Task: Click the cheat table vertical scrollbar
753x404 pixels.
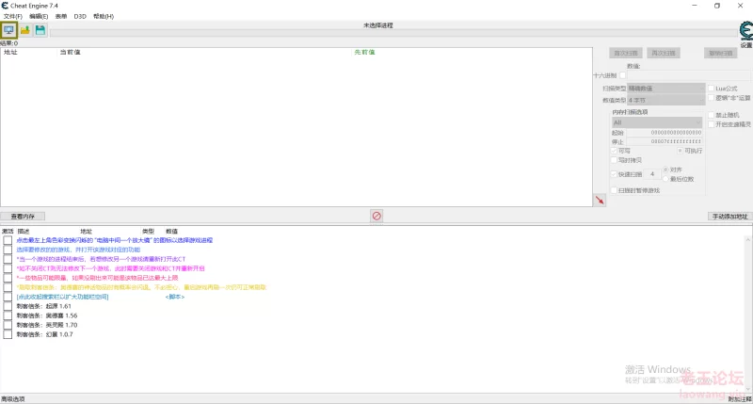Action: tap(748, 314)
